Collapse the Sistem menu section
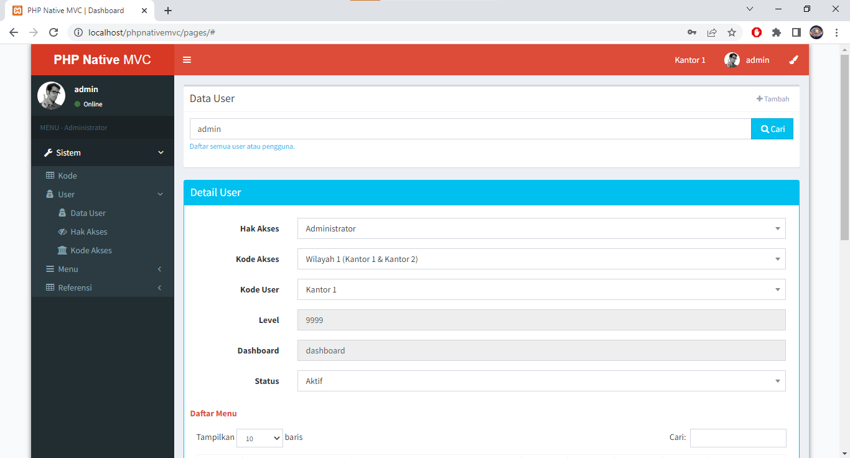Screen dimensions: 850x458 pos(103,152)
